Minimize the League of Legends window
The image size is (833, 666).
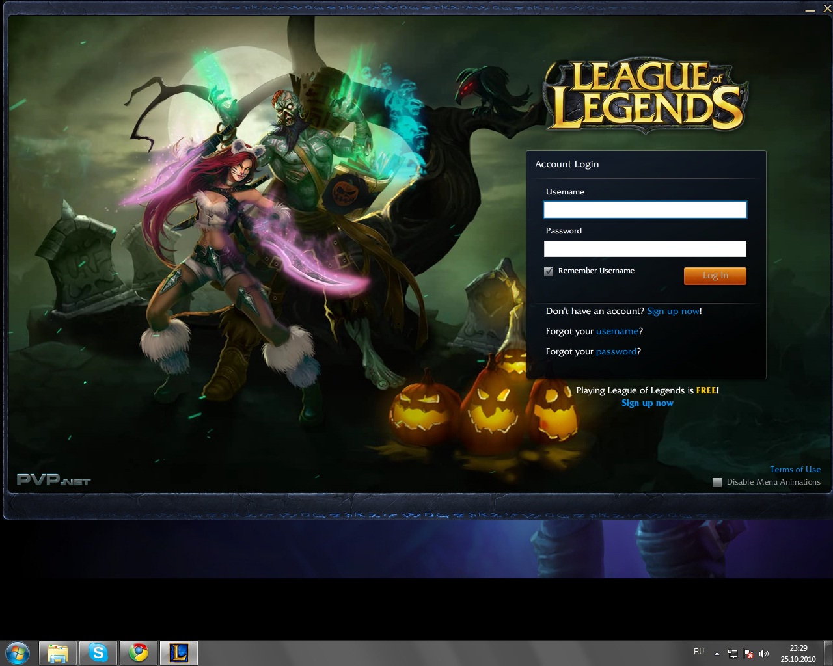pos(810,10)
